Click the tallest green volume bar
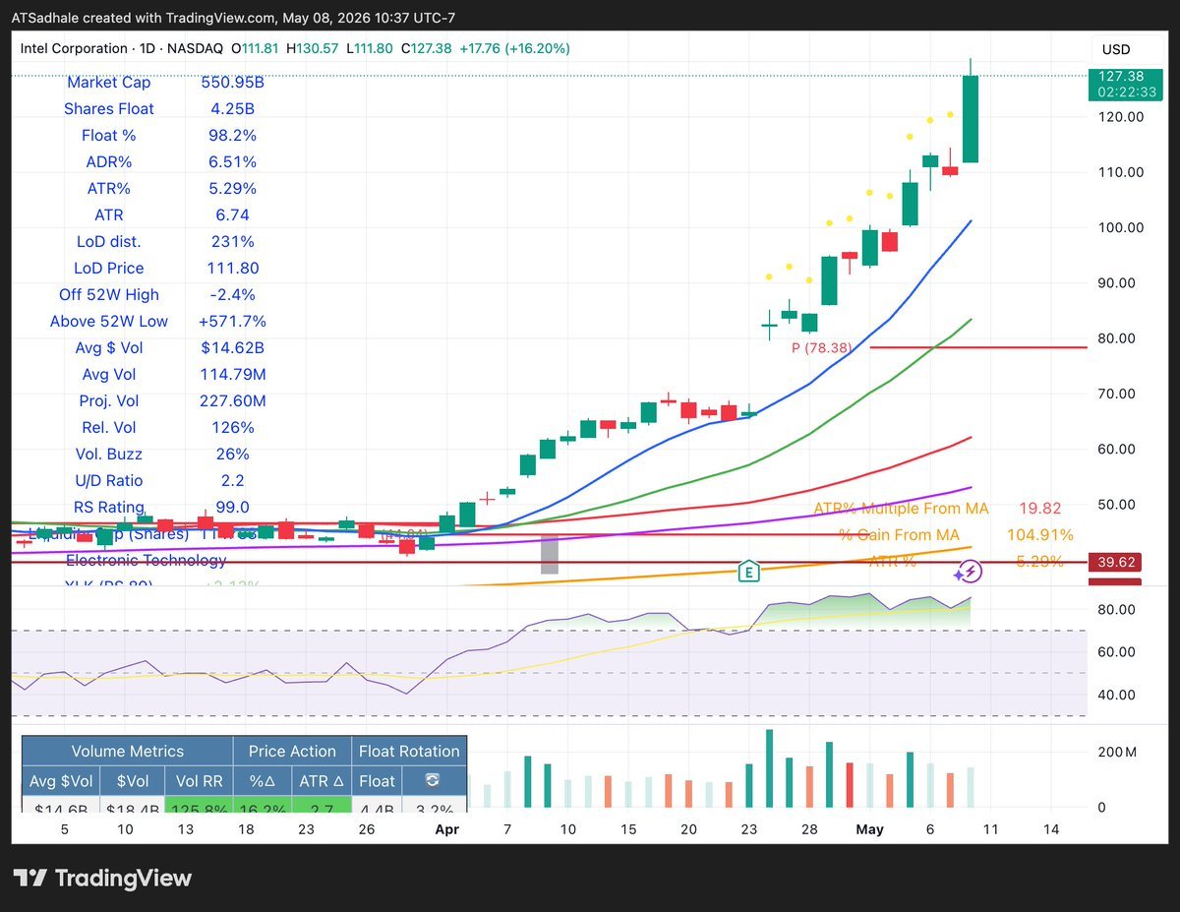1180x912 pixels. coord(769,769)
